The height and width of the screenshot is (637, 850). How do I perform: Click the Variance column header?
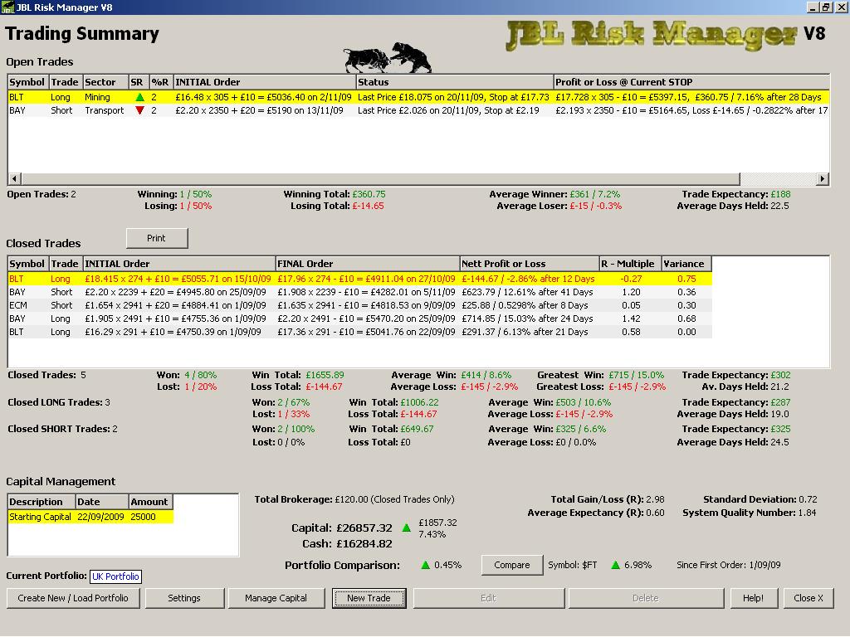[x=686, y=264]
